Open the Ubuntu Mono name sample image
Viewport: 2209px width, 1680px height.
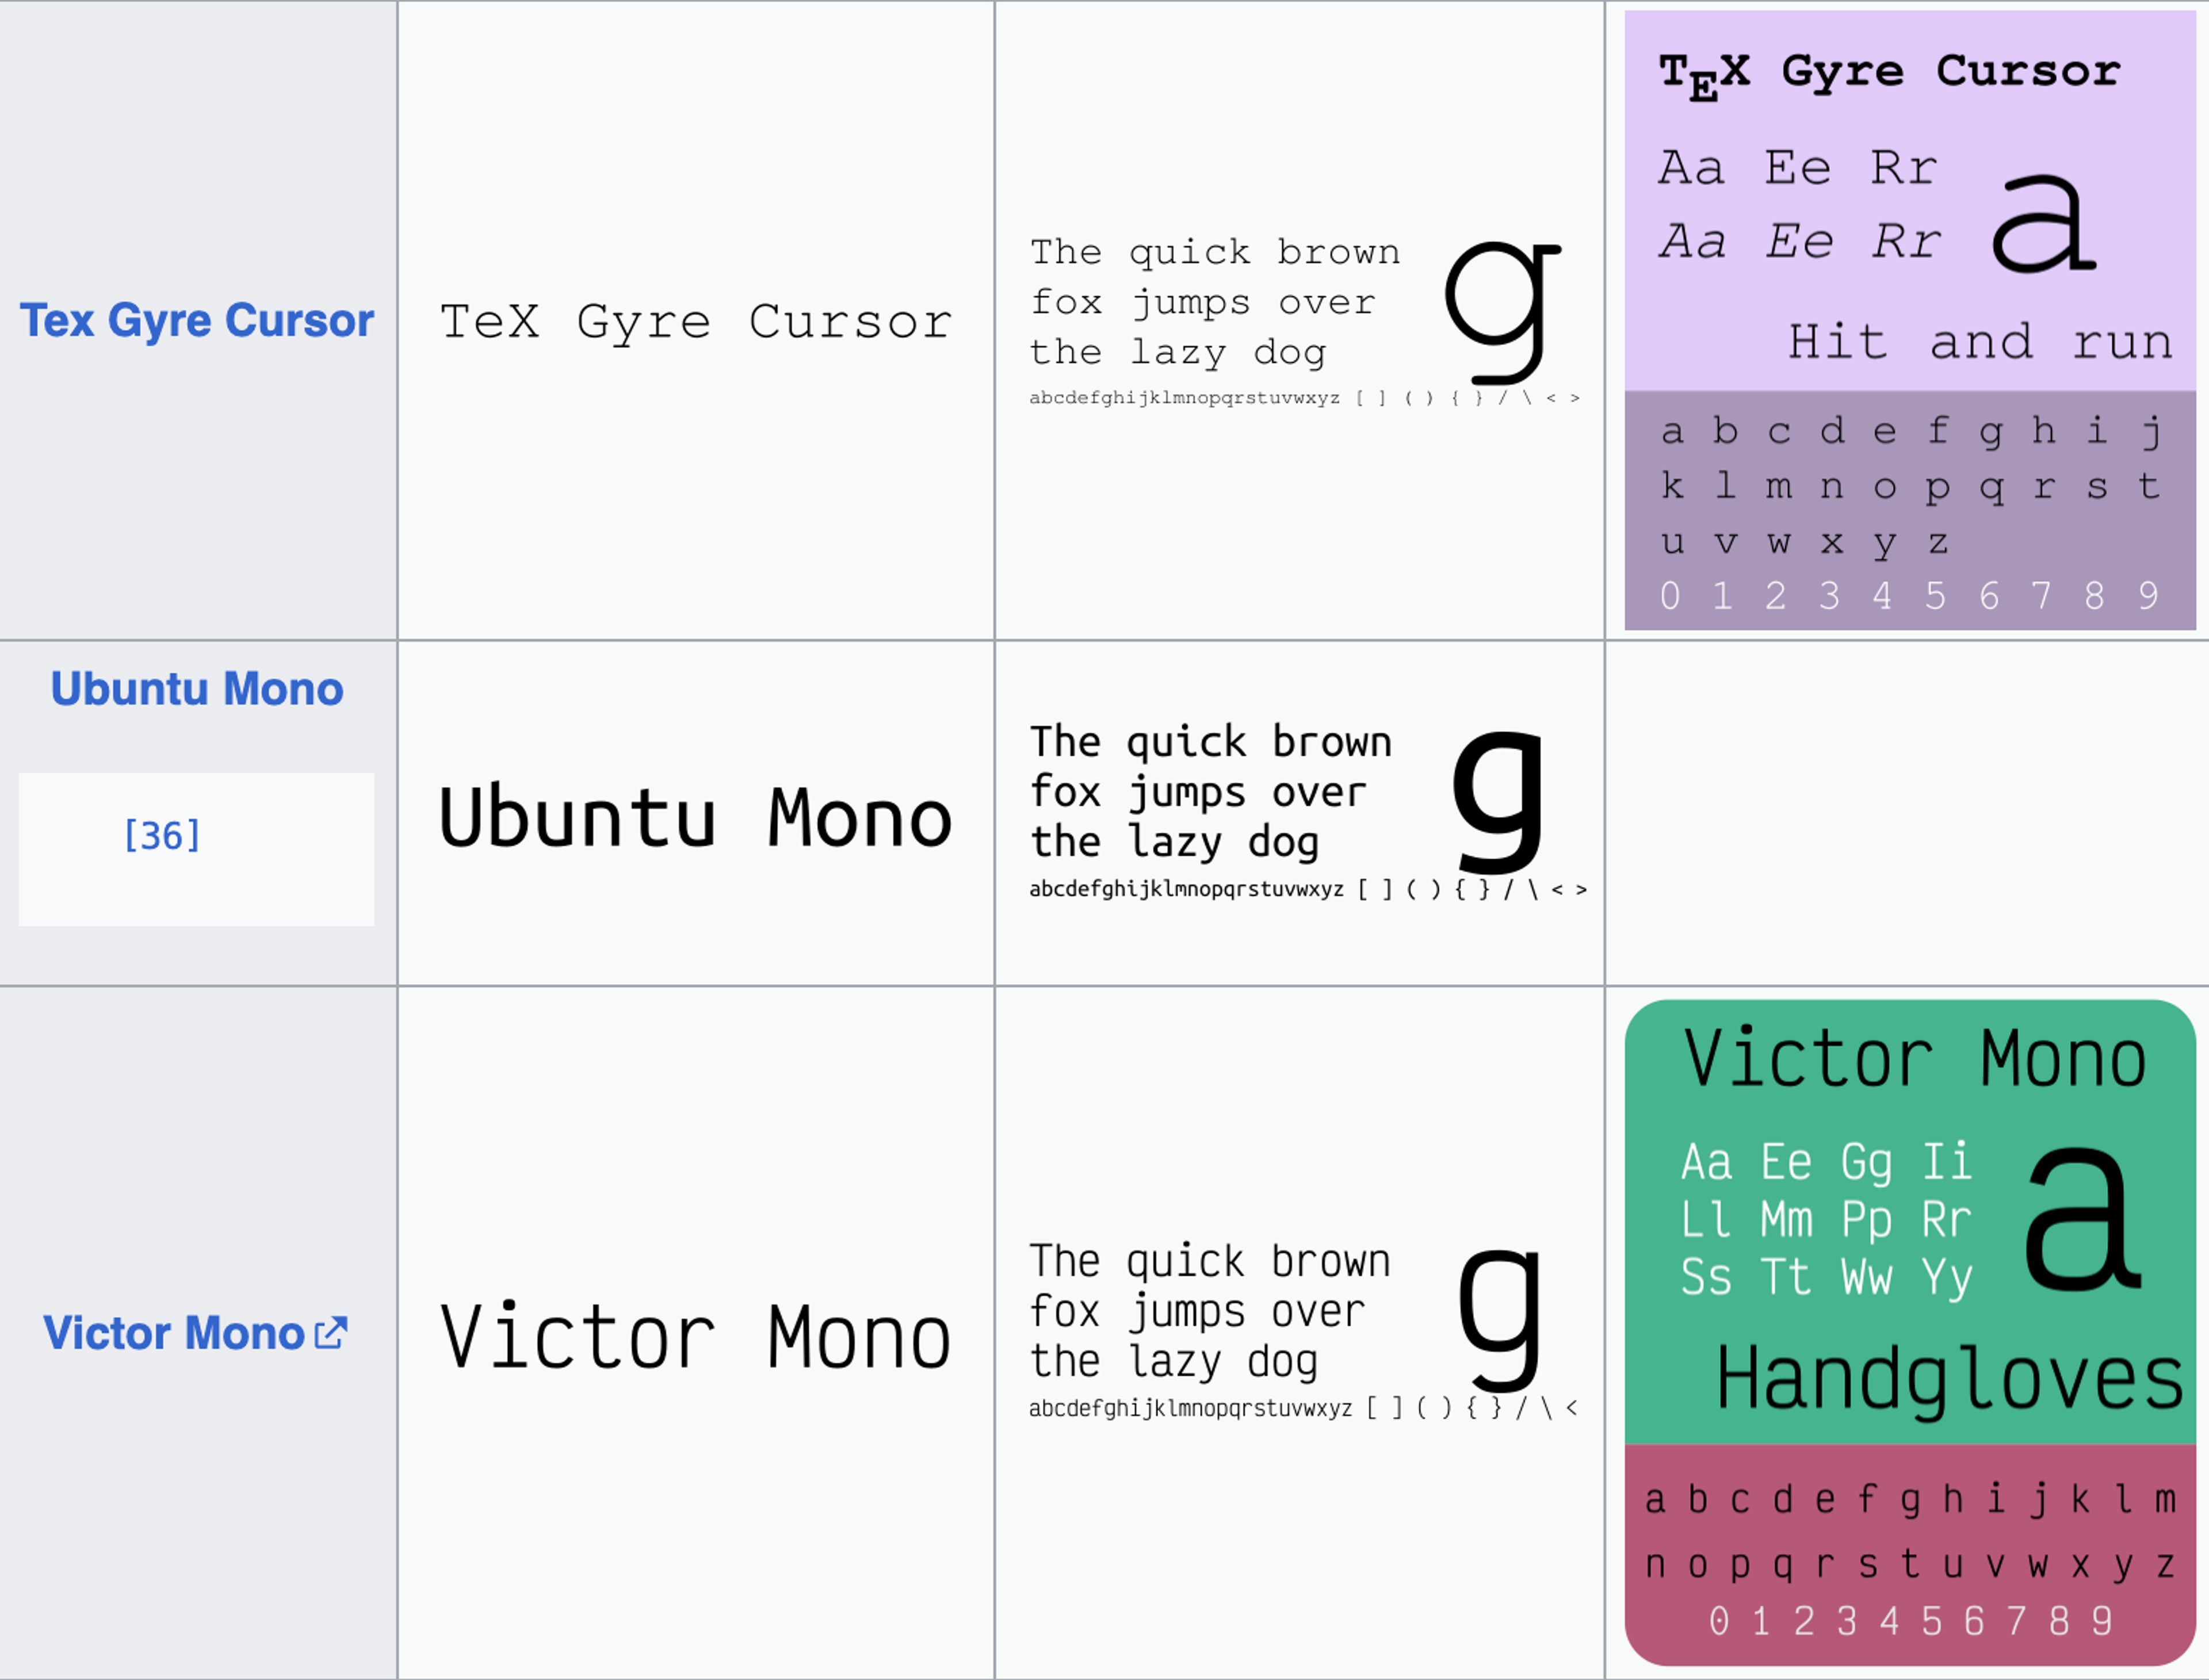[x=696, y=817]
